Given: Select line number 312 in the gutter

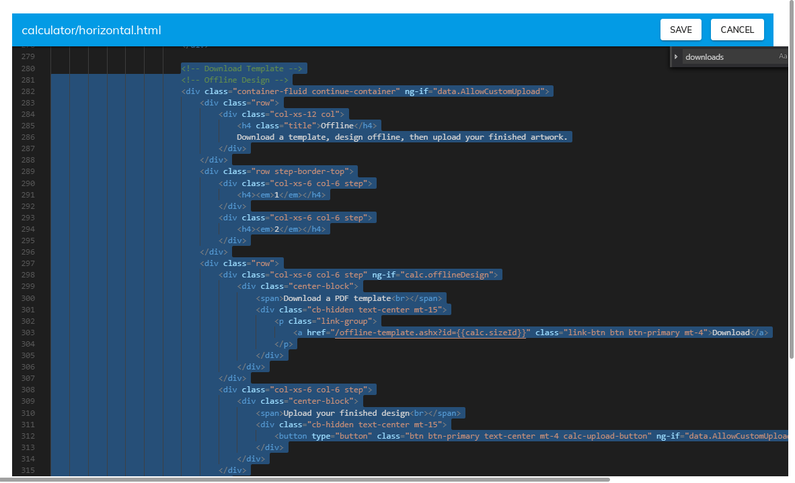Looking at the screenshot, I should pyautogui.click(x=28, y=436).
